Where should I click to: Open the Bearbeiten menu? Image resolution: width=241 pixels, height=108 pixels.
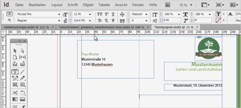[37, 5]
